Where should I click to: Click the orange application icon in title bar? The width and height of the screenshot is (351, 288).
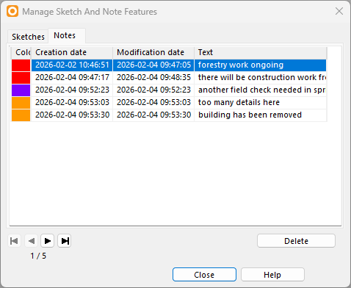[12, 11]
